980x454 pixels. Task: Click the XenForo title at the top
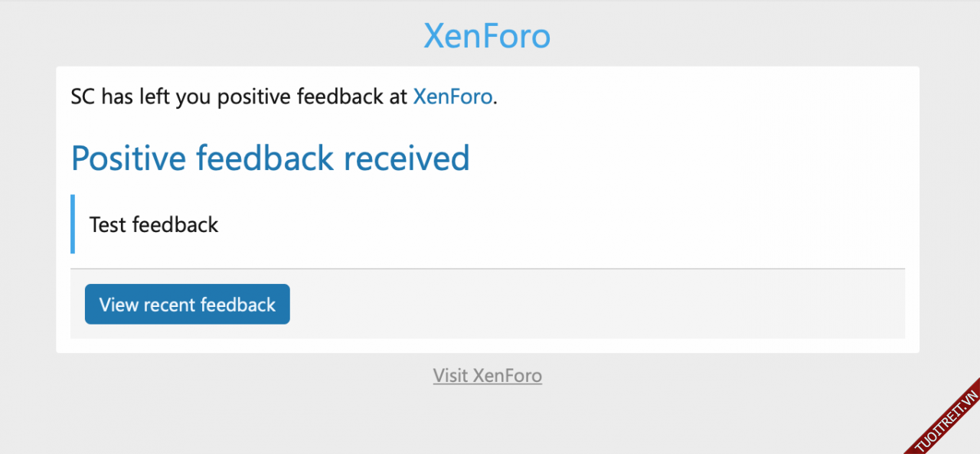(x=487, y=36)
